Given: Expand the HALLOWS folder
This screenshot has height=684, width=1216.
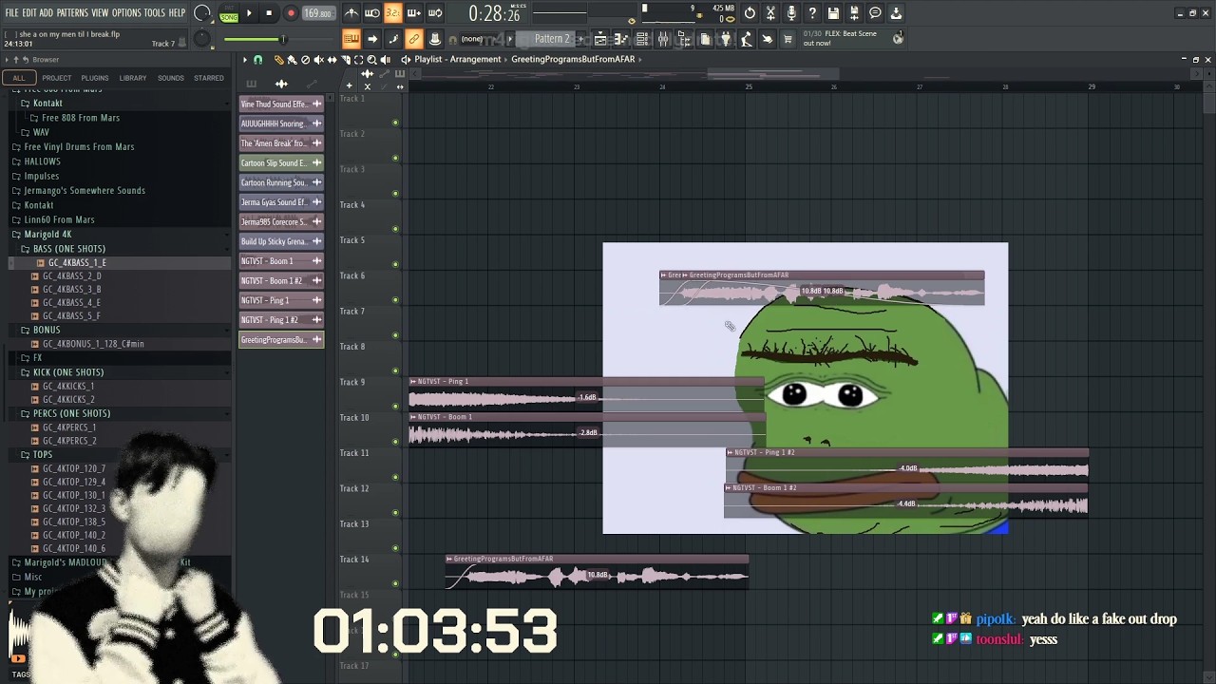Looking at the screenshot, I should [x=42, y=161].
